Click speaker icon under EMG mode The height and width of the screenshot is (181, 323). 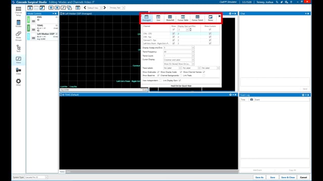point(38,20)
